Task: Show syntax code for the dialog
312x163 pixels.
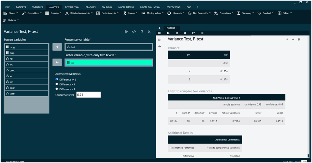Action: pos(134,32)
